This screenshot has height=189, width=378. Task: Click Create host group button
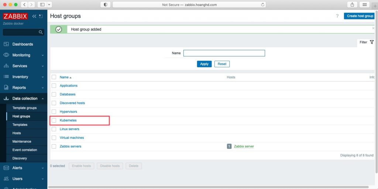tap(360, 16)
